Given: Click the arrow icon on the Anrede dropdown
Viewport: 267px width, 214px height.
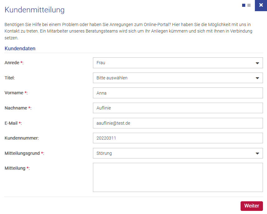Looking at the screenshot, I should (x=257, y=63).
